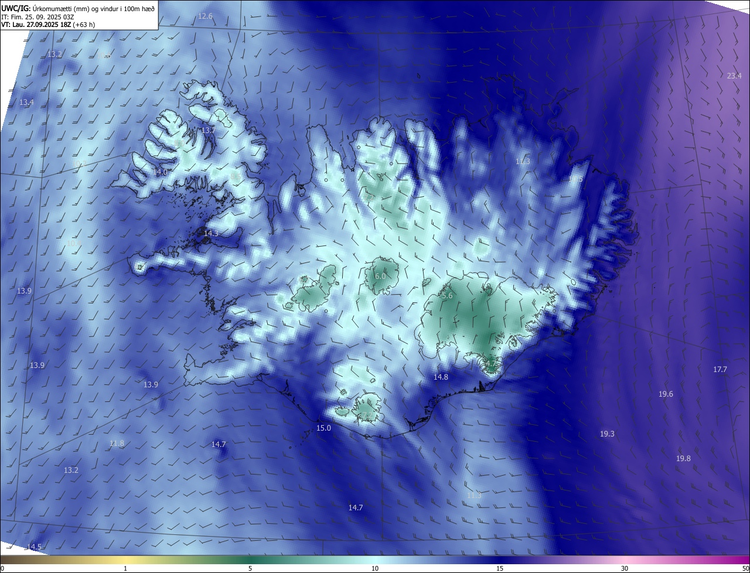Viewport: 750px width, 573px height.
Task: Click the 6.0 value on the glacier
Action: click(x=380, y=277)
